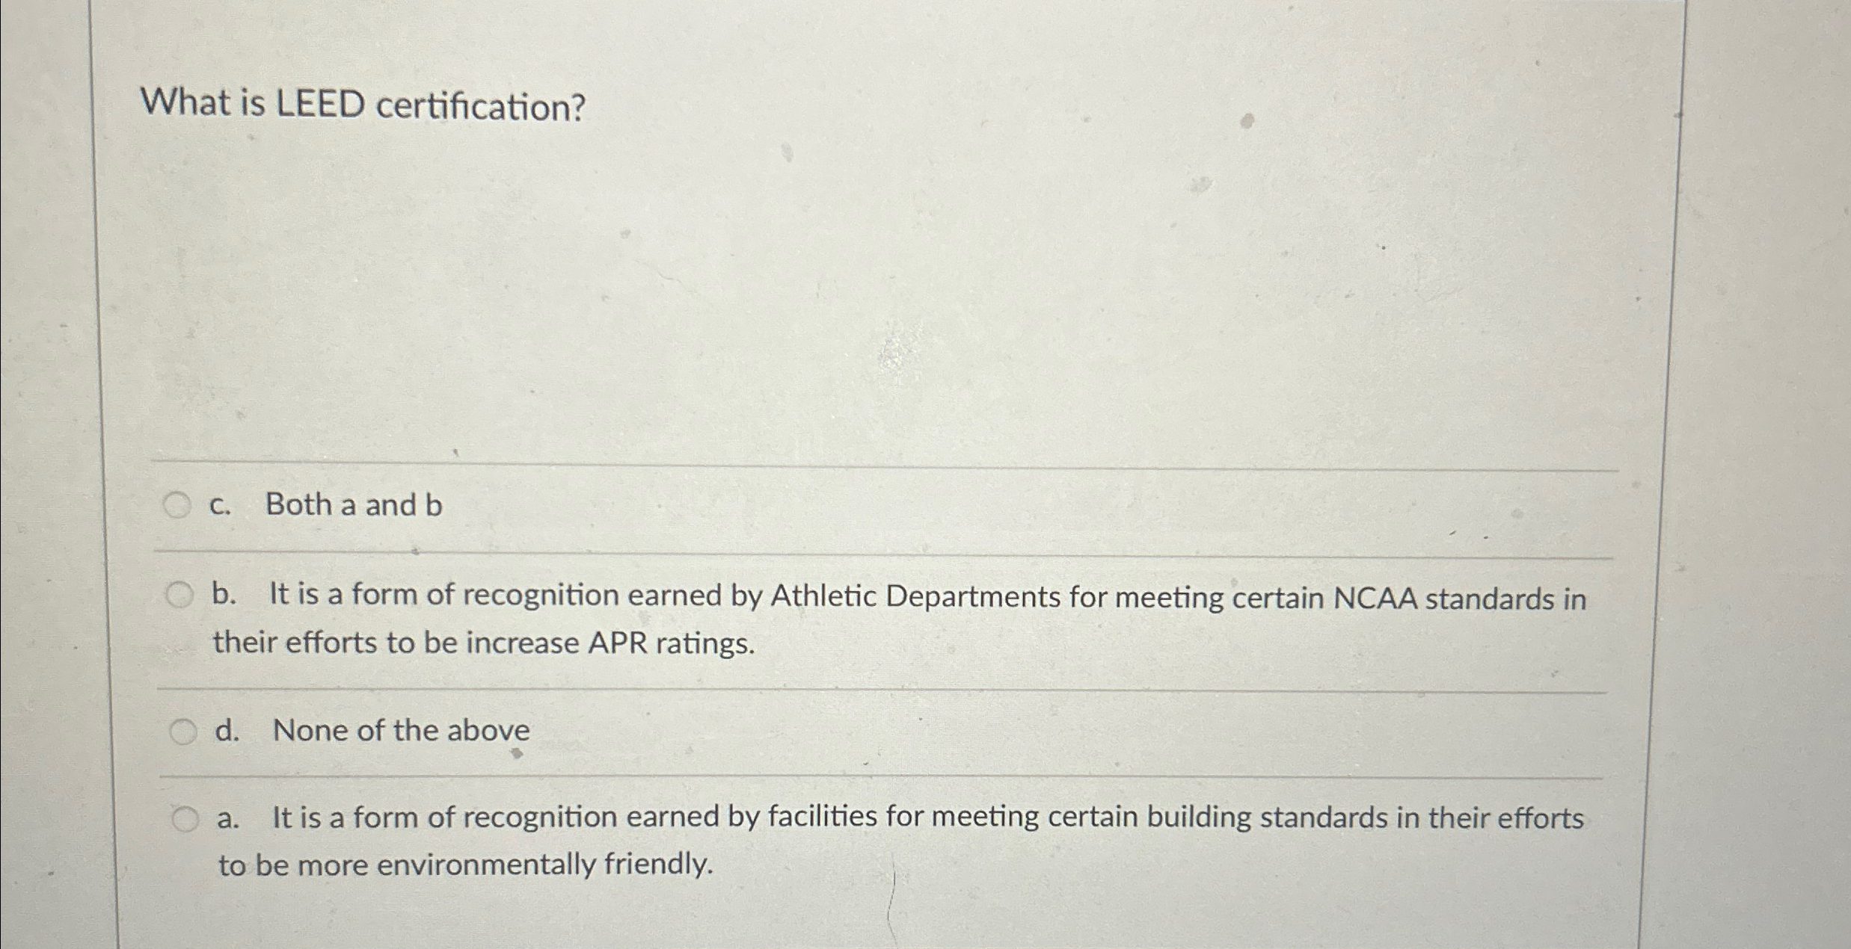The image size is (1851, 949).
Task: Click the word "LEED" in the question
Action: point(320,104)
